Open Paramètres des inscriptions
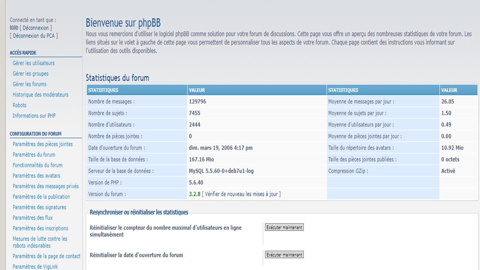 [40, 228]
